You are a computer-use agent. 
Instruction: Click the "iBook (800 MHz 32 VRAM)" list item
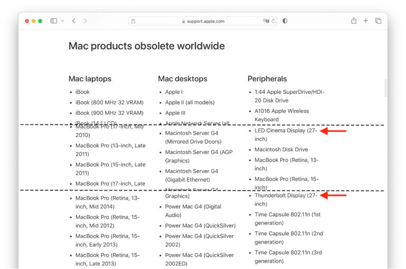pos(109,102)
